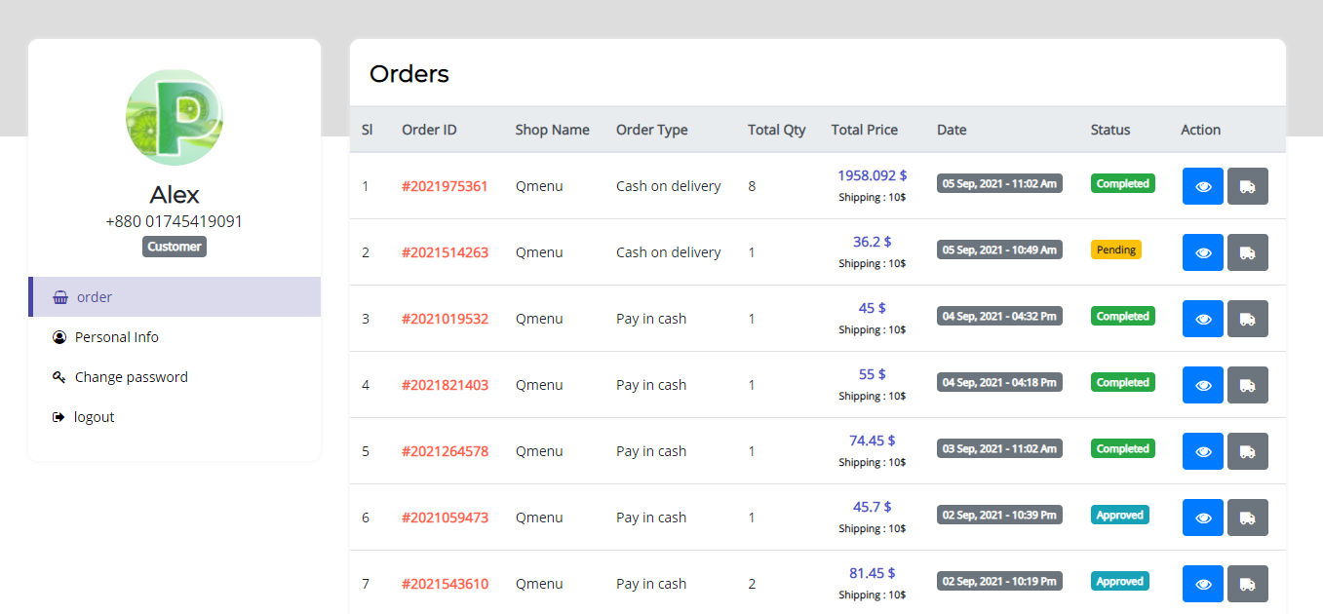The height and width of the screenshot is (614, 1323).
Task: Click truck icon for order #2021059473
Action: pos(1247,518)
